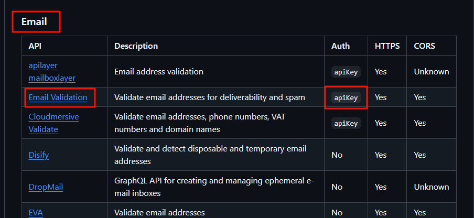Visit the Disify API link
474x218 pixels.
tap(39, 155)
